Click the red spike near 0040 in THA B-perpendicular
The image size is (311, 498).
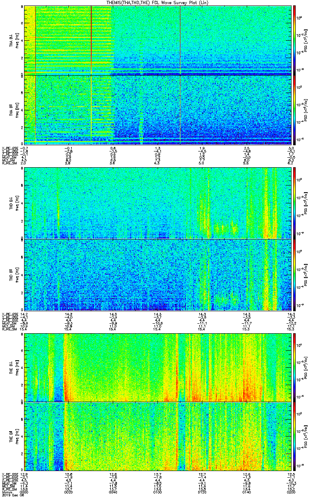[91, 40]
